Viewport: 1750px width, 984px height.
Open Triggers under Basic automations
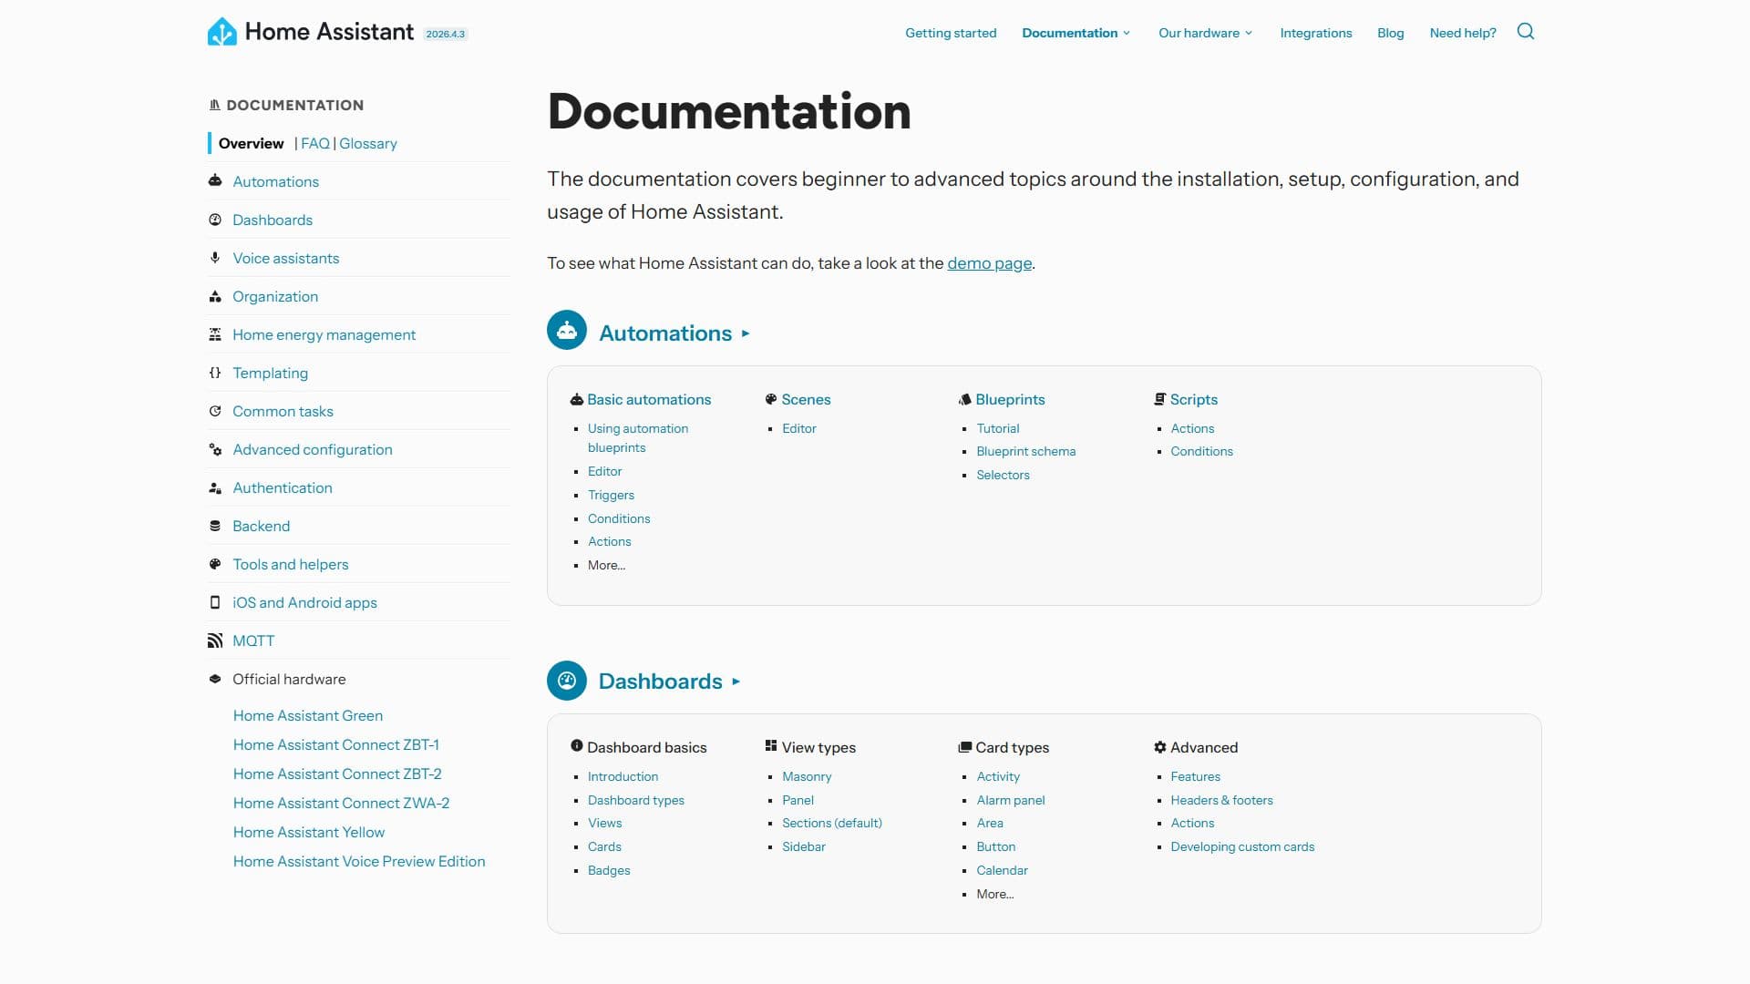tap(611, 495)
